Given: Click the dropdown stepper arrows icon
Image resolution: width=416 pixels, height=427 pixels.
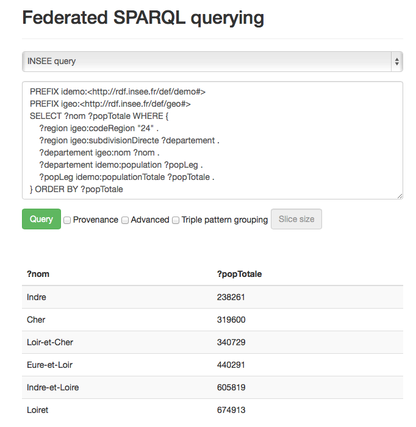Looking at the screenshot, I should (x=397, y=62).
